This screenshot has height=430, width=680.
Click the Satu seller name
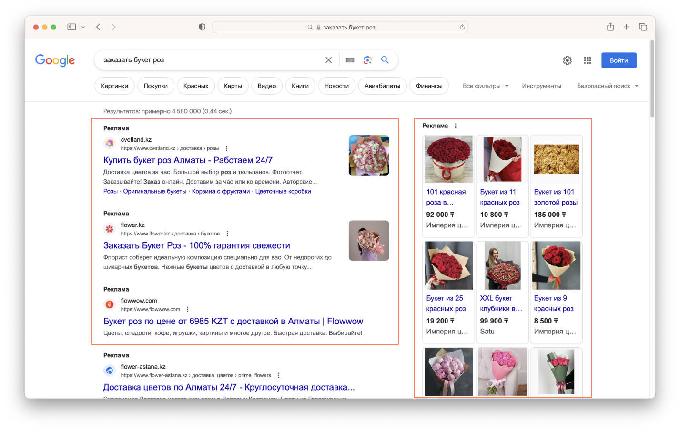click(x=487, y=332)
